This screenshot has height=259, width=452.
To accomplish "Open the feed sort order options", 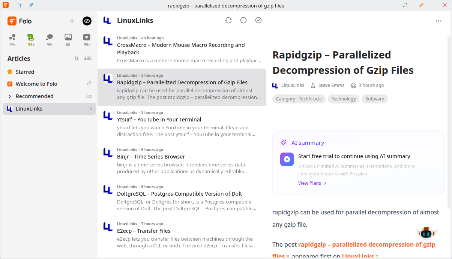I will point(77,58).
